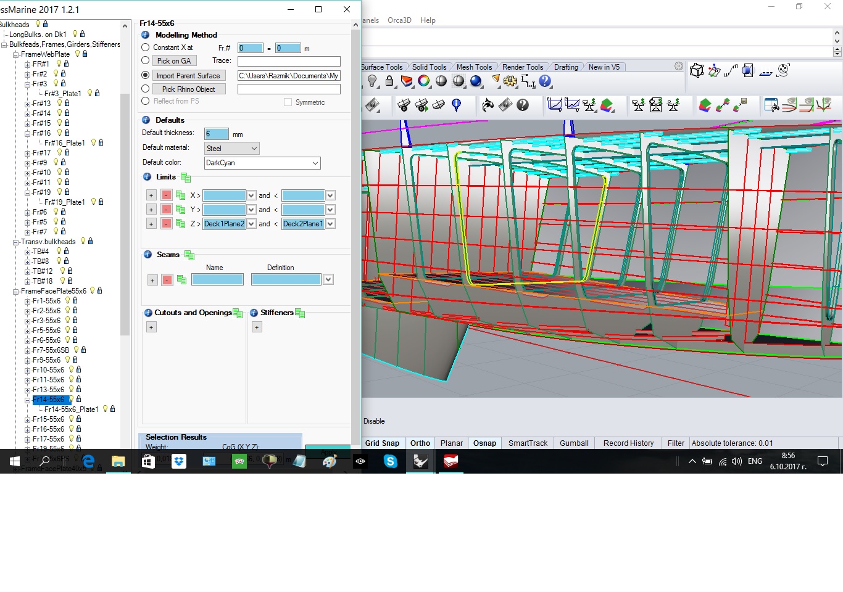Click the Orca3D whale icon
This screenshot has height=592, width=843.
488,105
